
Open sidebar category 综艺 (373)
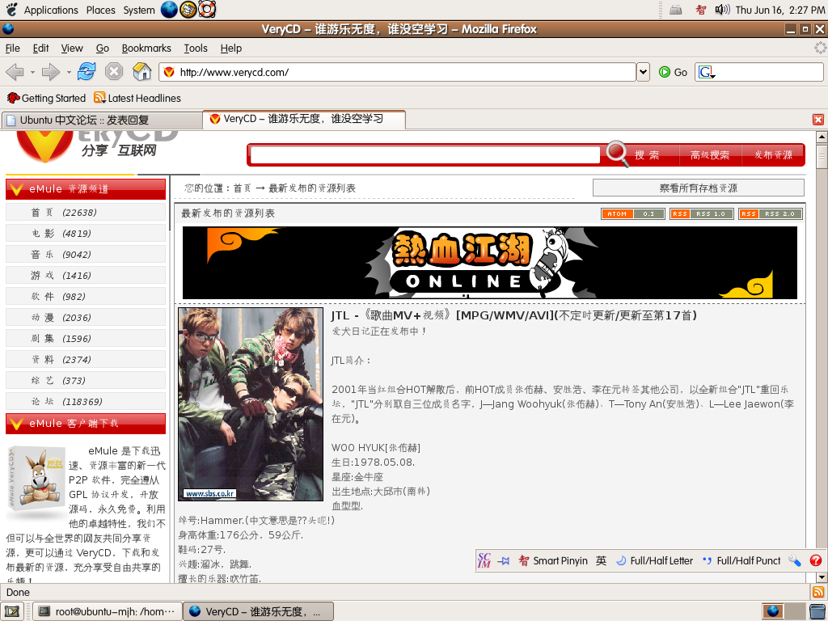coord(86,381)
